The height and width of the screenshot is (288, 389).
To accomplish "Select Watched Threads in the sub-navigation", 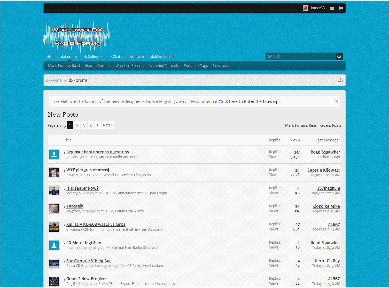I will point(164,66).
